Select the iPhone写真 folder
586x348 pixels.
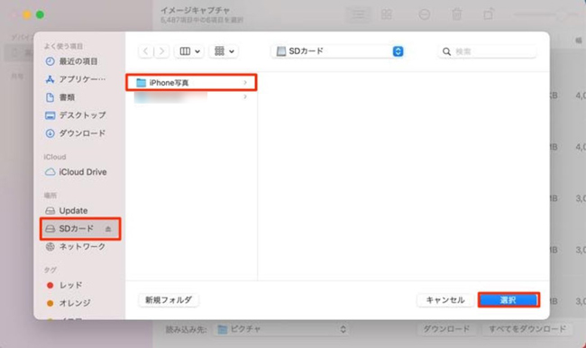click(191, 83)
